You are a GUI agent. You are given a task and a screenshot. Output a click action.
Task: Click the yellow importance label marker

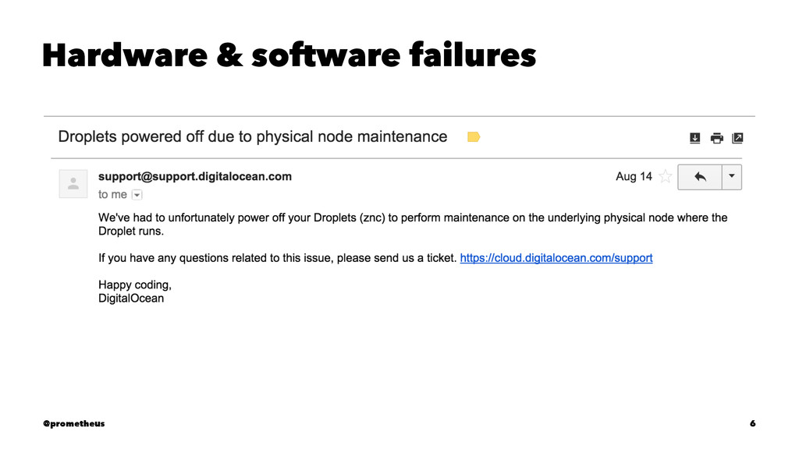tap(474, 137)
